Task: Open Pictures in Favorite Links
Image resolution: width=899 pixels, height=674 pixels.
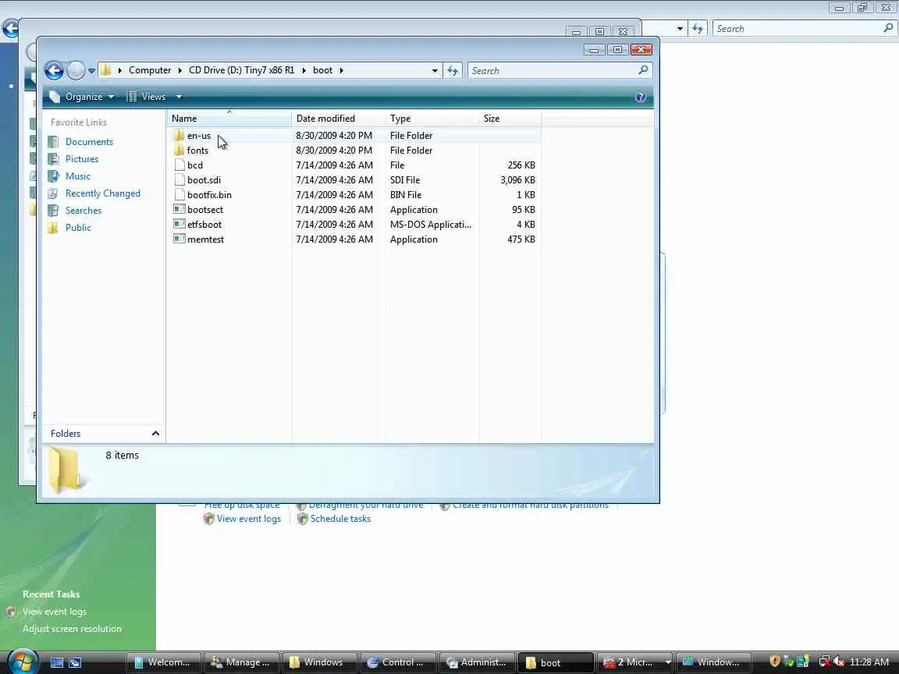Action: coord(81,159)
